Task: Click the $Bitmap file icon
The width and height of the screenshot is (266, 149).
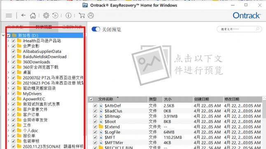Action: tap(101, 116)
